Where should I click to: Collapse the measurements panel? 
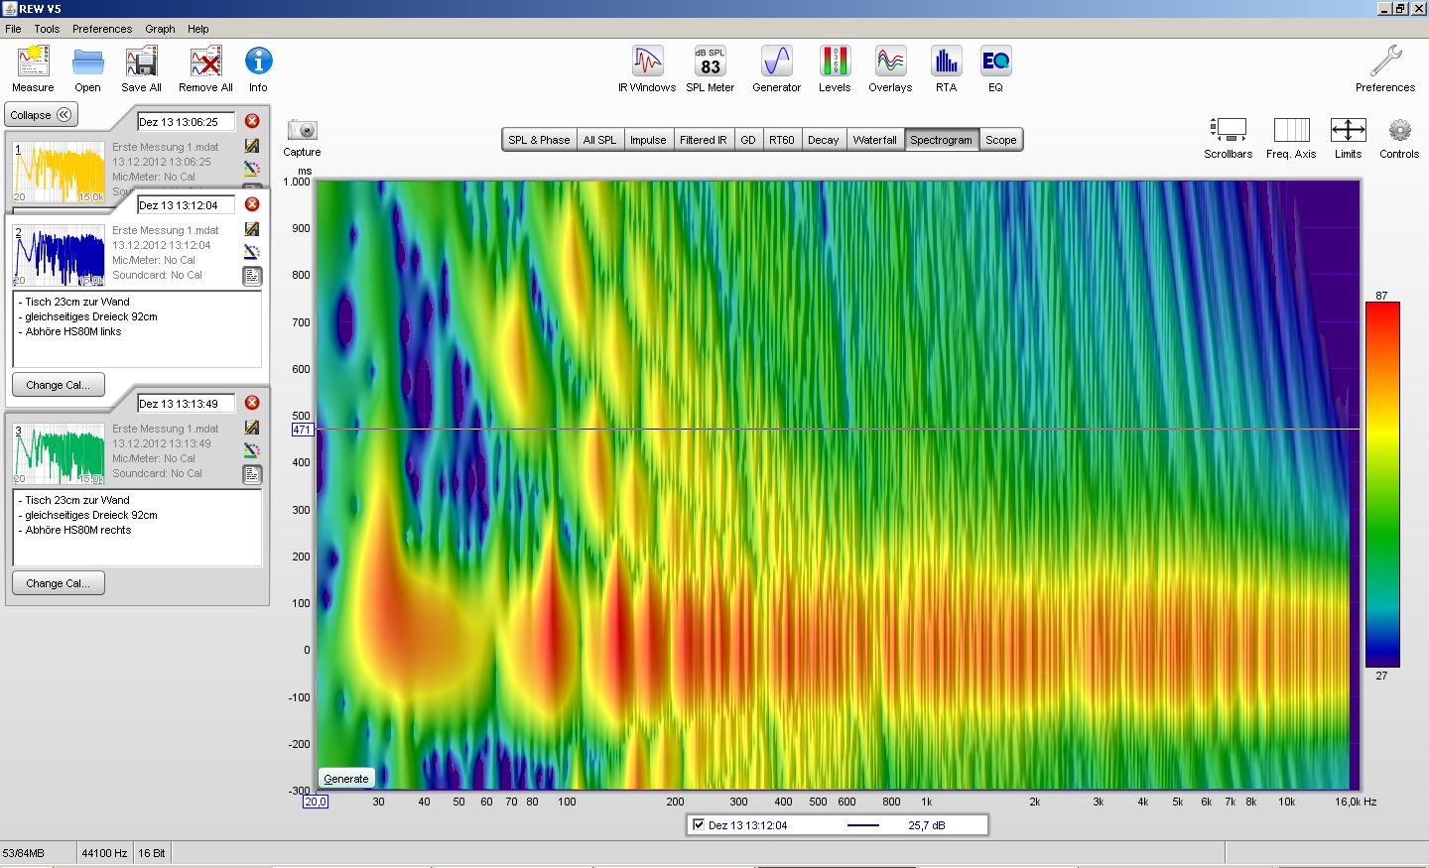coord(41,115)
